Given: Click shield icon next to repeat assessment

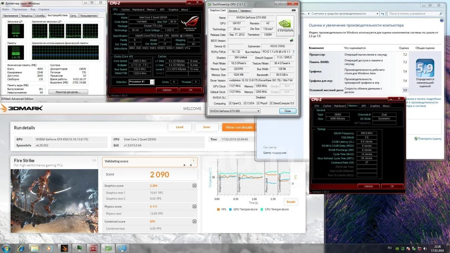Looking at the screenshot, I should point(416,139).
